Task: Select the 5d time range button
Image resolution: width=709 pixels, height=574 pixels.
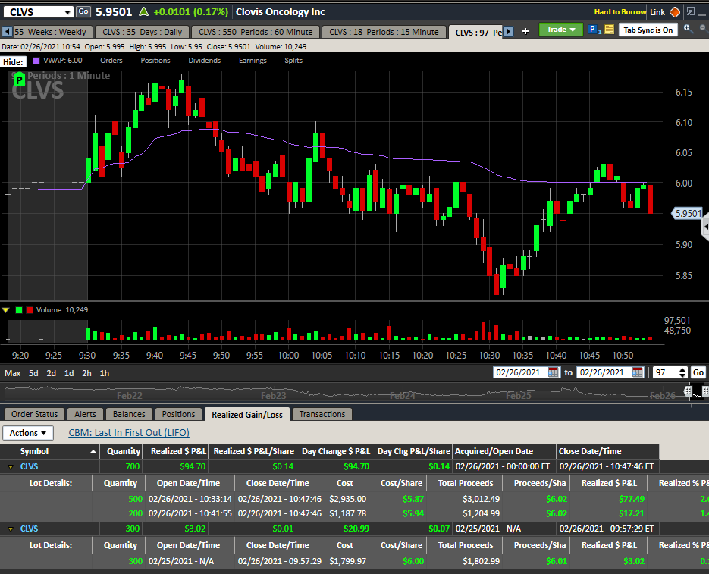Action: pyautogui.click(x=33, y=373)
